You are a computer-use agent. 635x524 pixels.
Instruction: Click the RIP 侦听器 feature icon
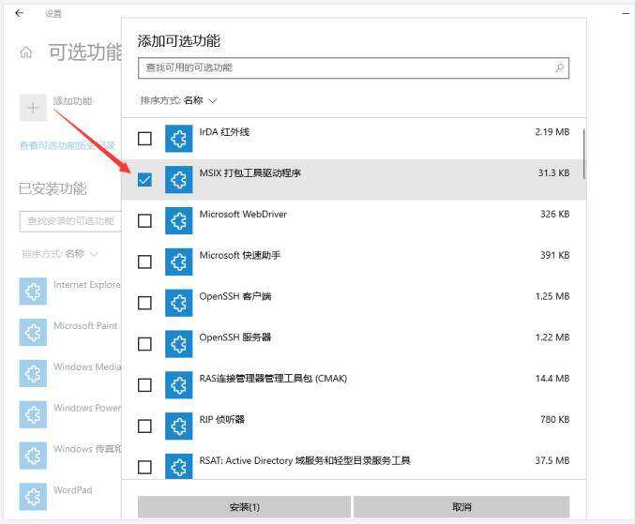(178, 427)
